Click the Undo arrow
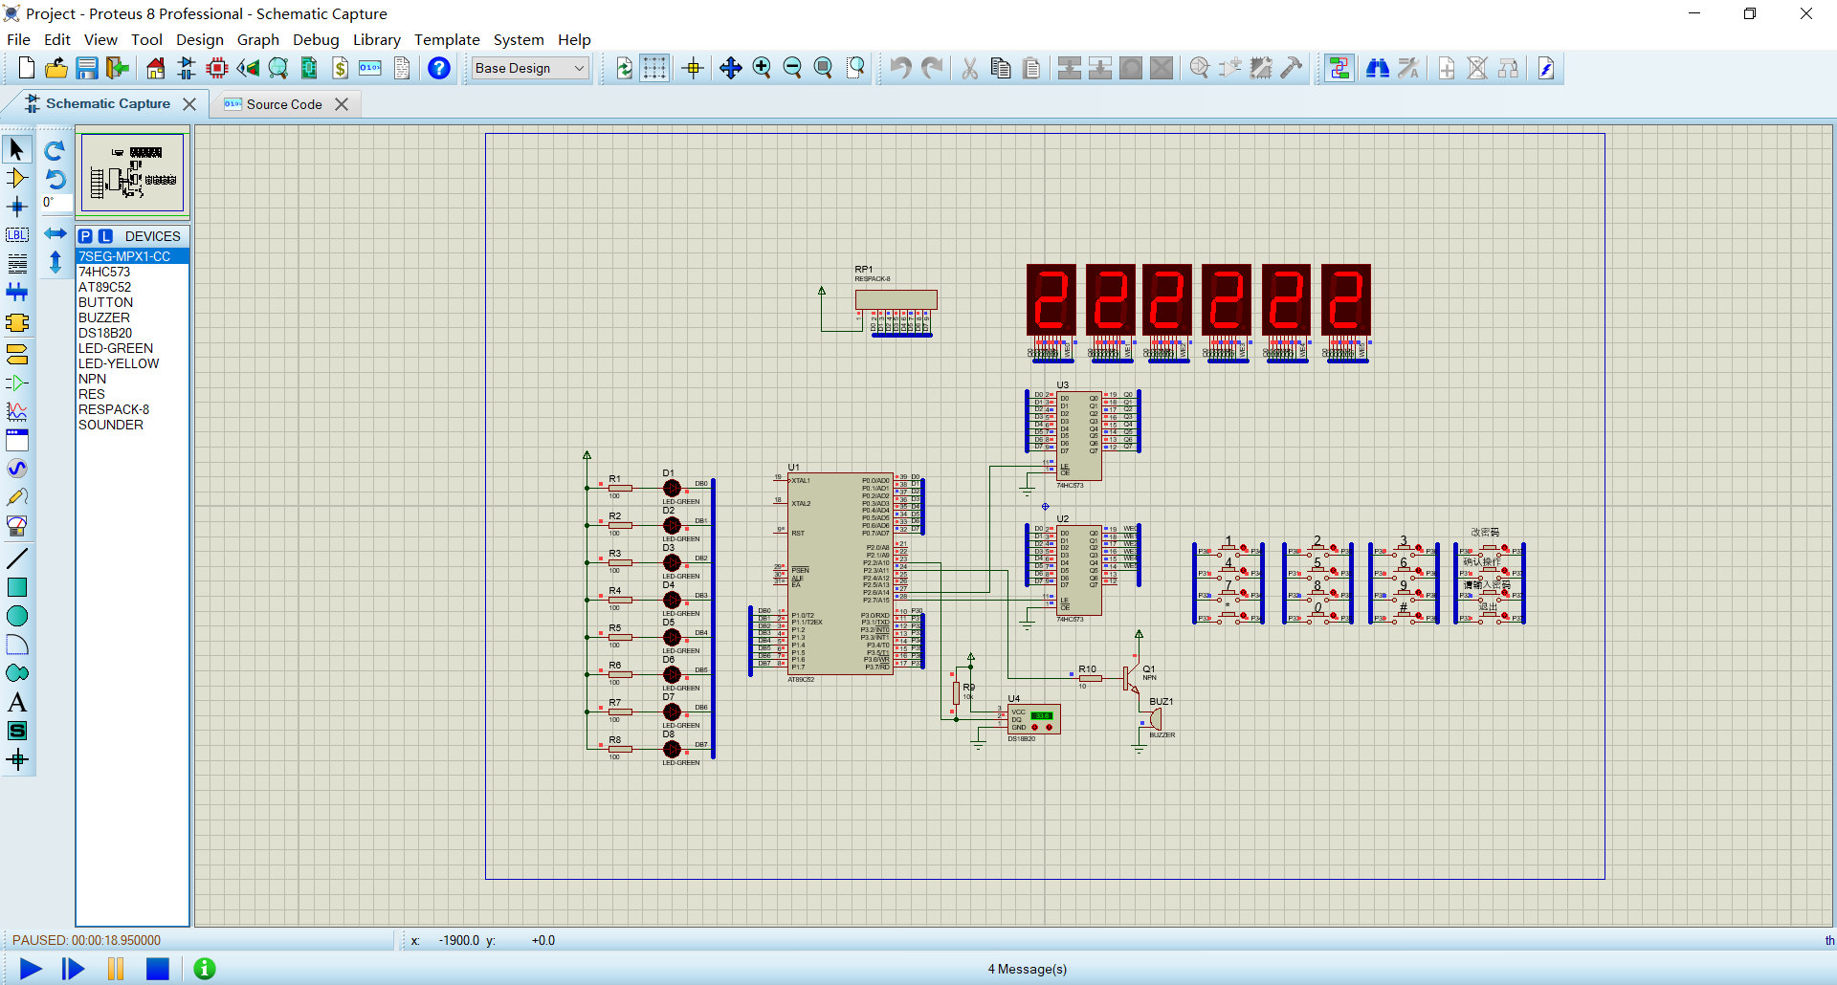This screenshot has width=1837, height=985. [900, 68]
